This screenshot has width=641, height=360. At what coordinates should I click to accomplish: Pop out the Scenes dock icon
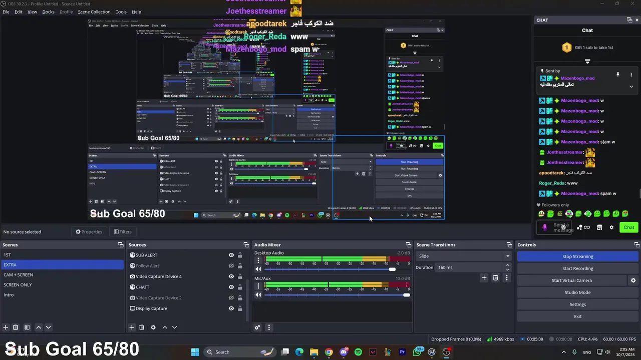(x=121, y=244)
